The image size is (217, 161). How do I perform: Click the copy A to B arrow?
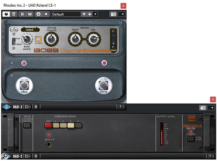click(46, 14)
